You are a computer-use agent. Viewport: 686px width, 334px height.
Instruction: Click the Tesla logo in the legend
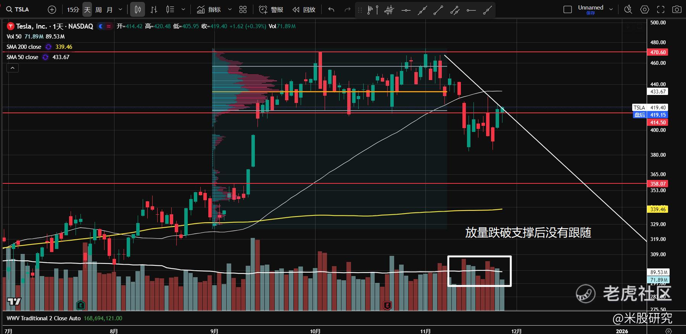tap(11, 26)
